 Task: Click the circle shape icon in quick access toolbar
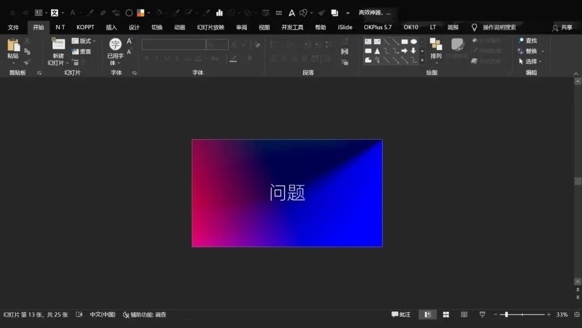point(129,13)
